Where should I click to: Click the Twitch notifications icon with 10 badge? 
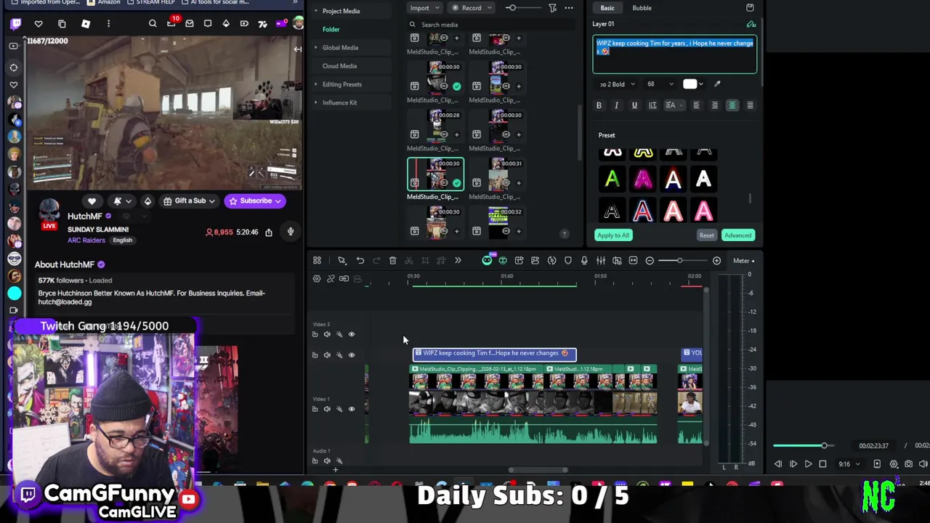point(171,23)
